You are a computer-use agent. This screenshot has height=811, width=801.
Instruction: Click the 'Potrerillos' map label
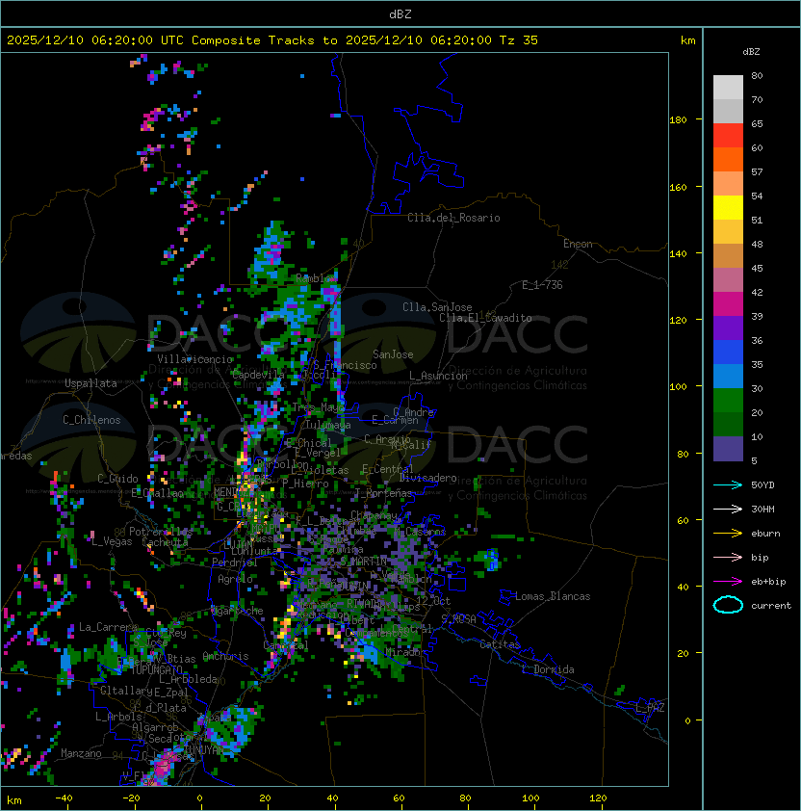point(161,532)
